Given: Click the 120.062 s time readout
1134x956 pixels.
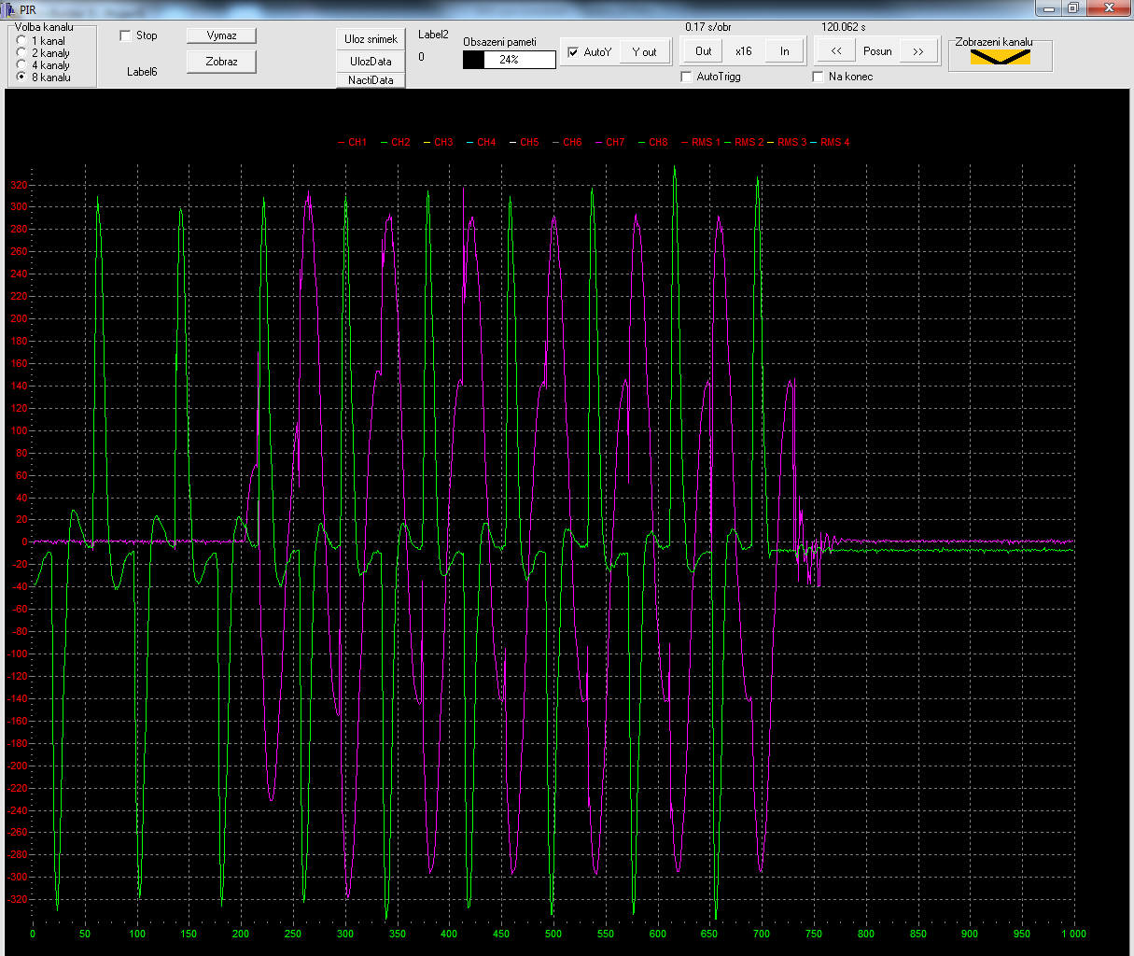Looking at the screenshot, I should pos(844,27).
